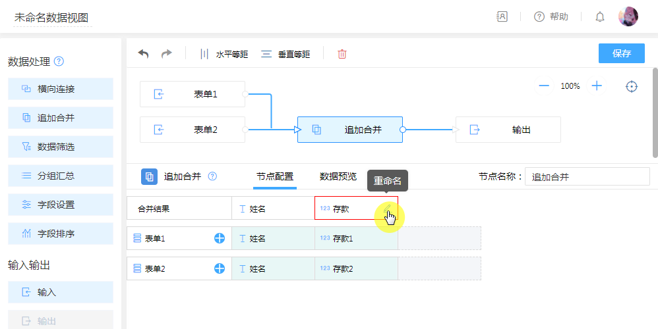
Task: Apply 垂直等距 vertical spacing
Action: (x=286, y=54)
